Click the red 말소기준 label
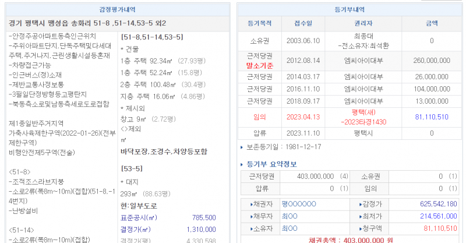The image size is (466, 243). pos(260,65)
